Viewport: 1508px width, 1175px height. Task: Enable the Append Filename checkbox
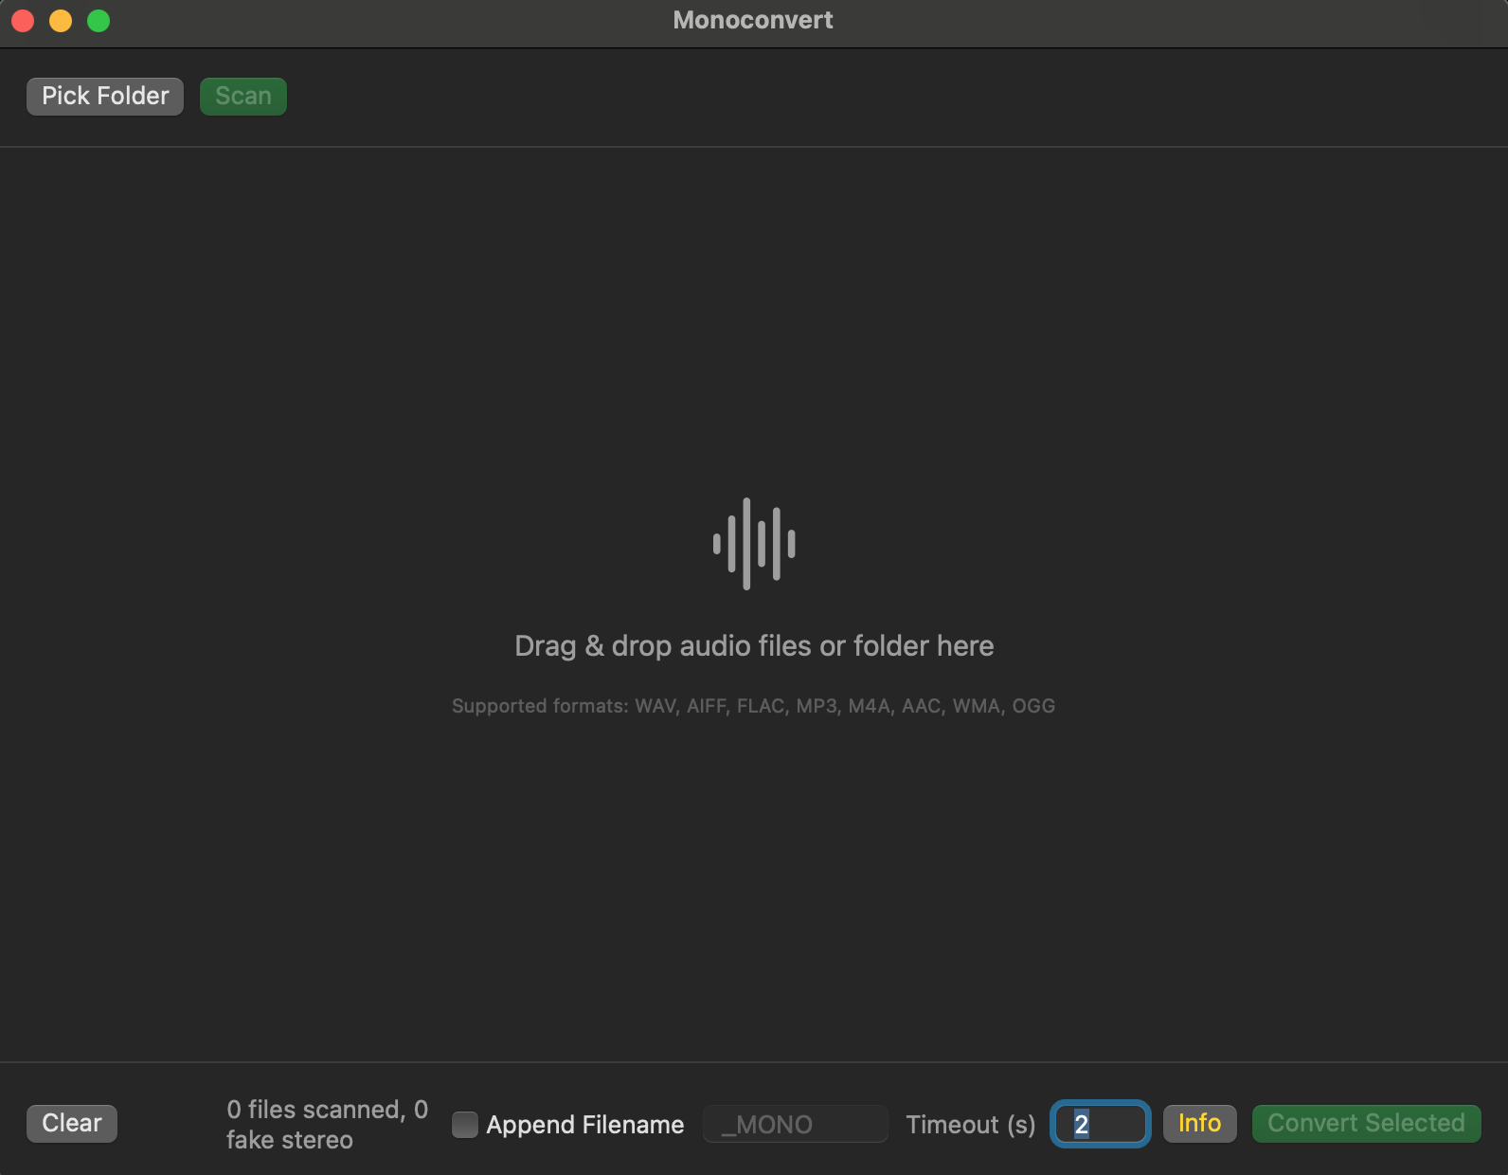pos(465,1125)
